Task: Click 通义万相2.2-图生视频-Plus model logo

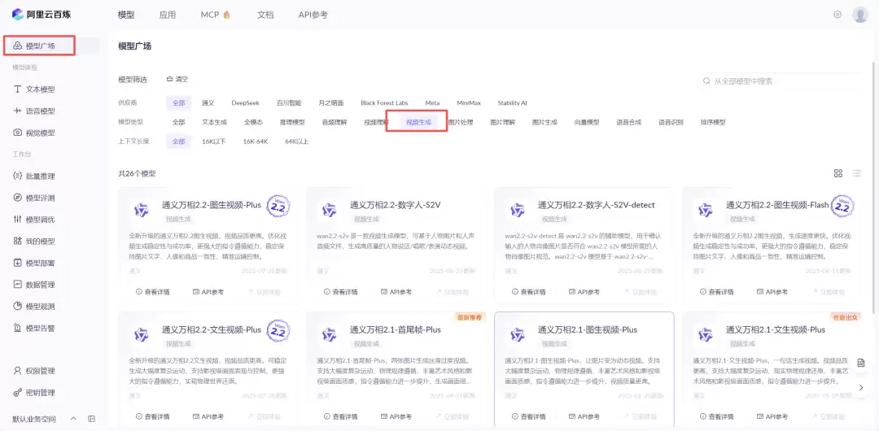Action: [141, 211]
